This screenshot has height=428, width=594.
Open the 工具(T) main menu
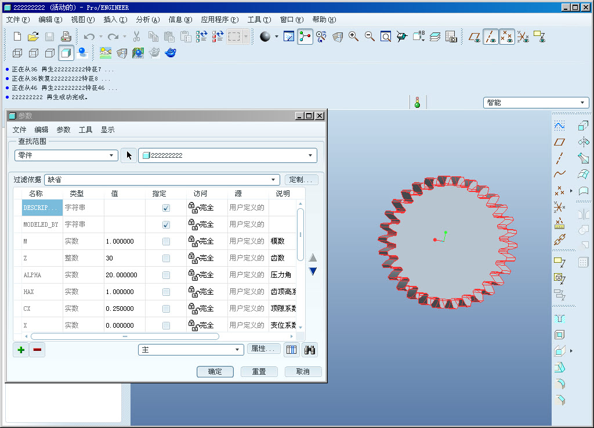(x=259, y=20)
